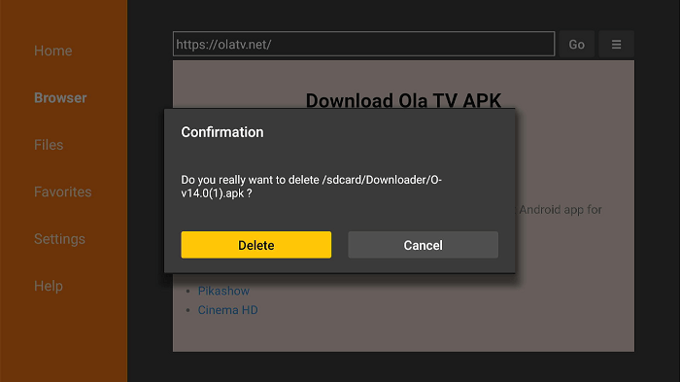
Task: Open Settings from the sidebar
Action: click(59, 239)
